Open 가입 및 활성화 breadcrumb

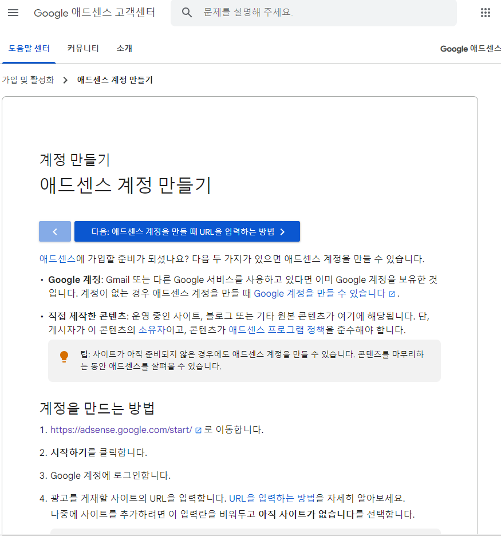28,80
